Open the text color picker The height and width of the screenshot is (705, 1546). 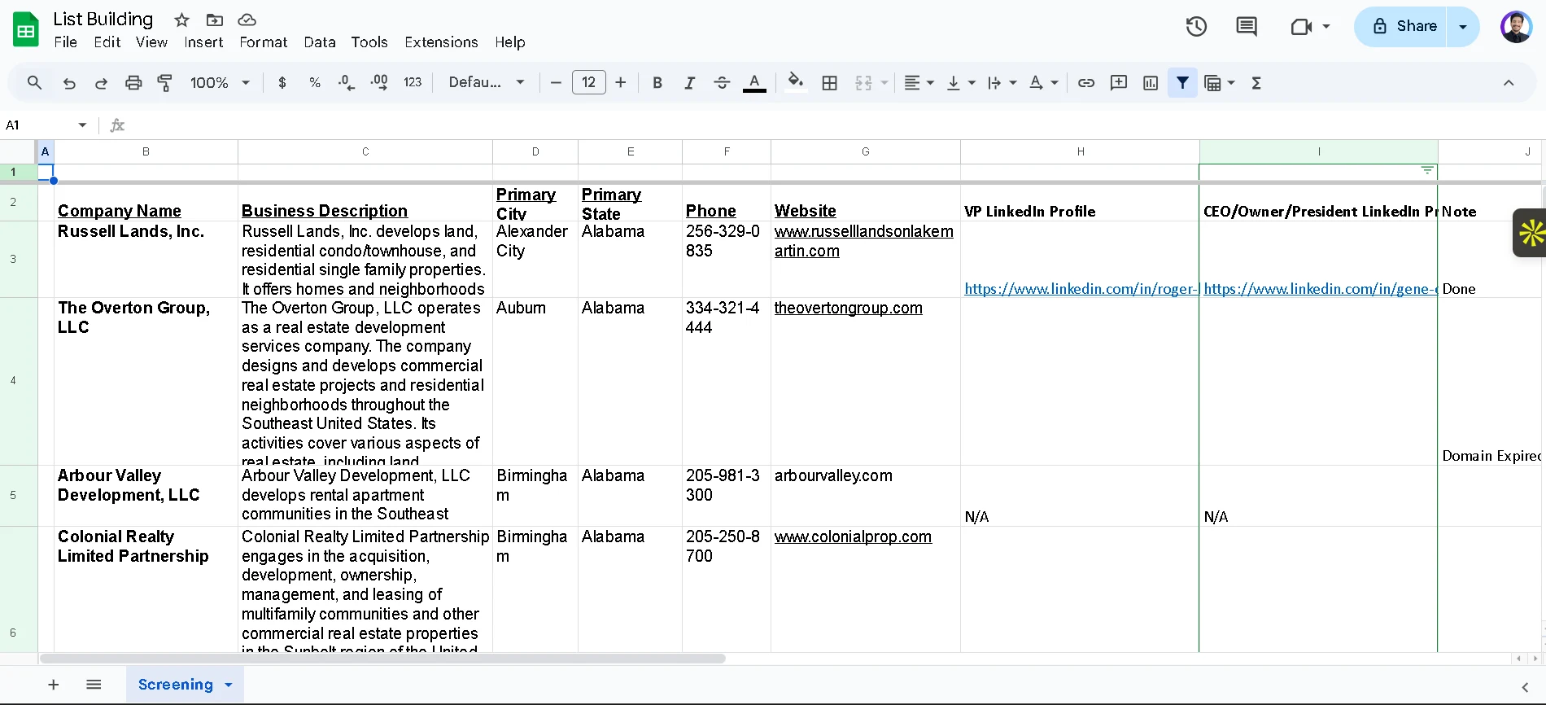click(754, 82)
